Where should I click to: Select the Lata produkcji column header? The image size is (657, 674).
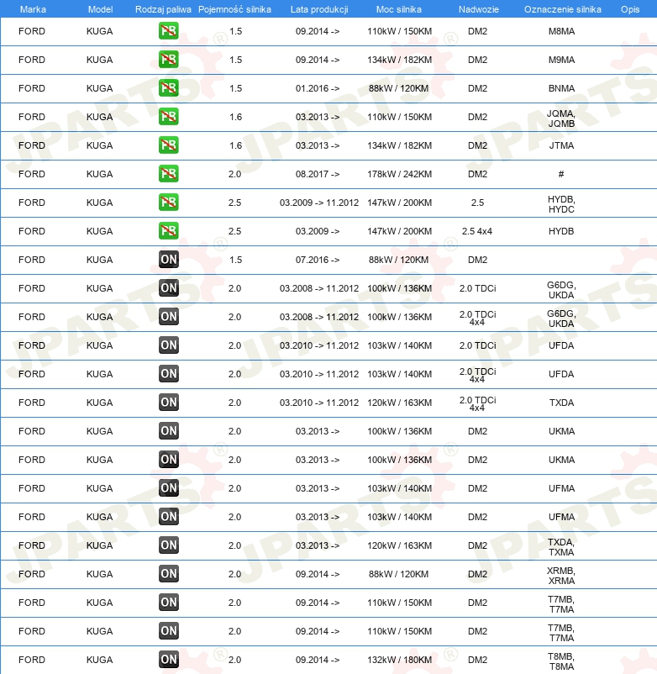point(319,9)
